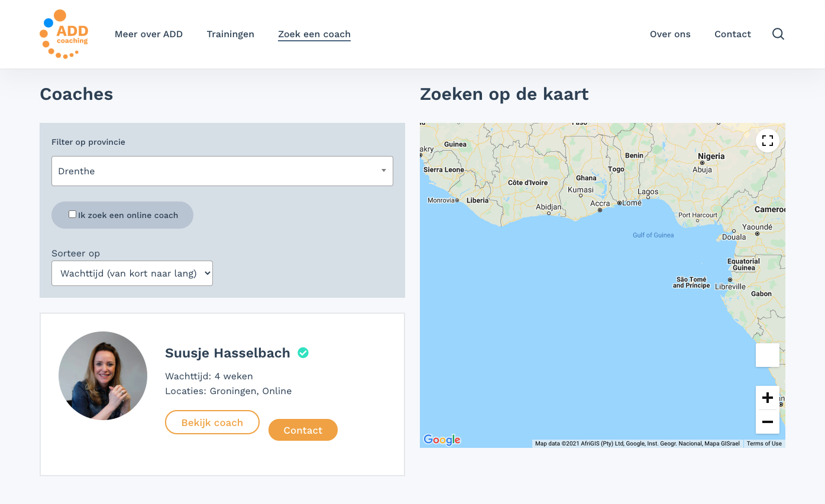Click the 'Sierra Leone' label on the map

(444, 170)
